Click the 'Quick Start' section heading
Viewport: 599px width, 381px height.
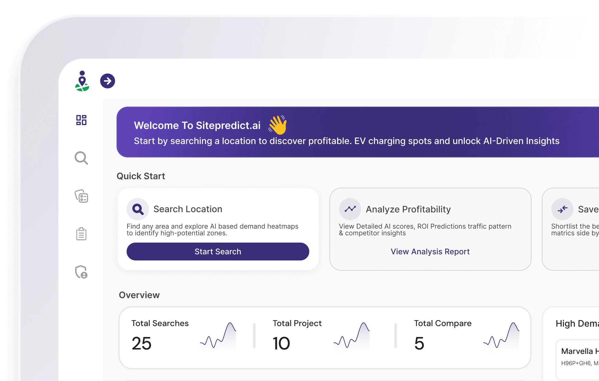click(141, 176)
